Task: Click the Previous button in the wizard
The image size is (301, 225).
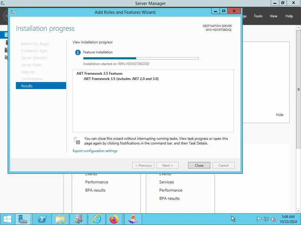Action: coord(143,165)
